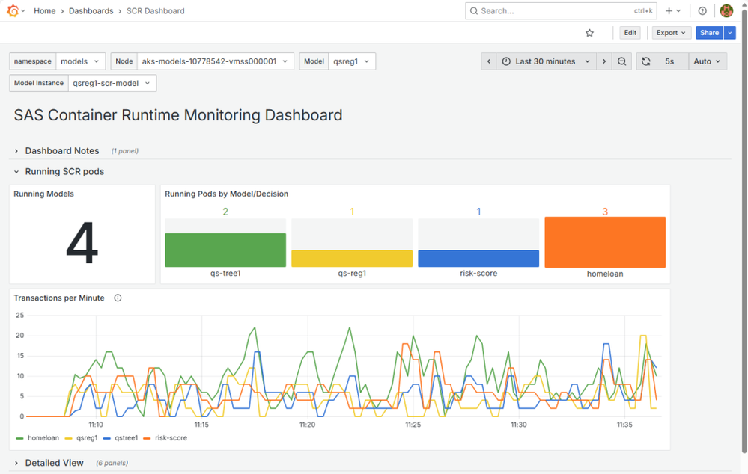748x474 pixels.
Task: Open the Auto refresh dropdown
Action: (x=707, y=61)
